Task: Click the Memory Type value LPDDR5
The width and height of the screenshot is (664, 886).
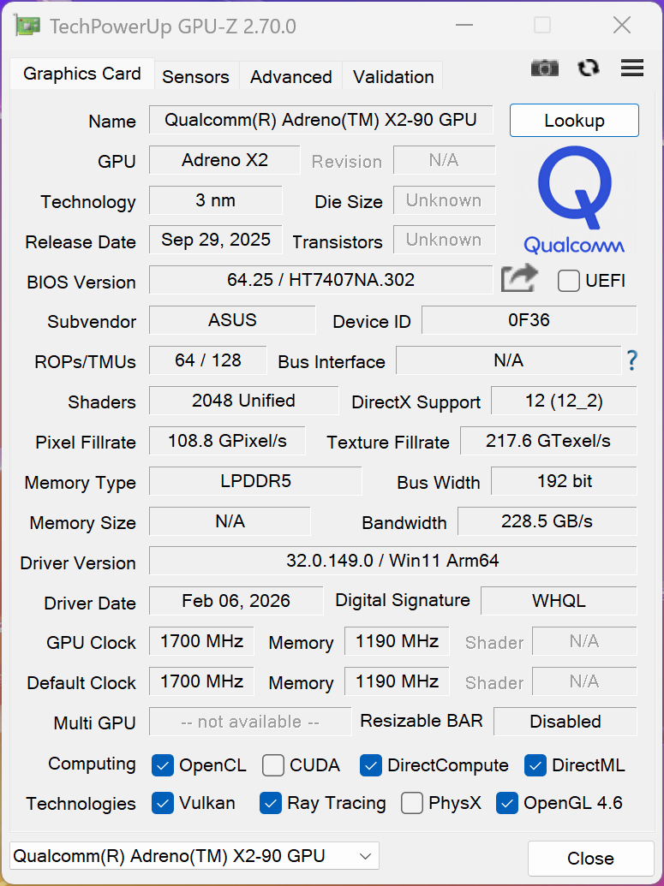Action: pyautogui.click(x=255, y=481)
